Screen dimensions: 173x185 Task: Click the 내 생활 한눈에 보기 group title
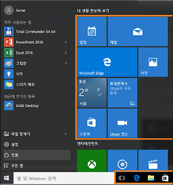[x=93, y=10]
